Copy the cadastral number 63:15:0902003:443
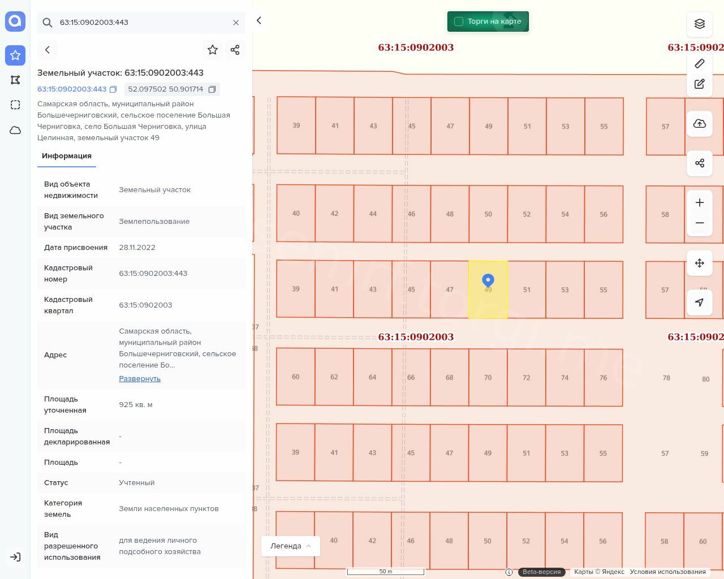The image size is (724, 579). 113,89
